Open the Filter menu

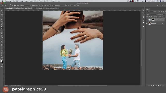pos(40,1)
